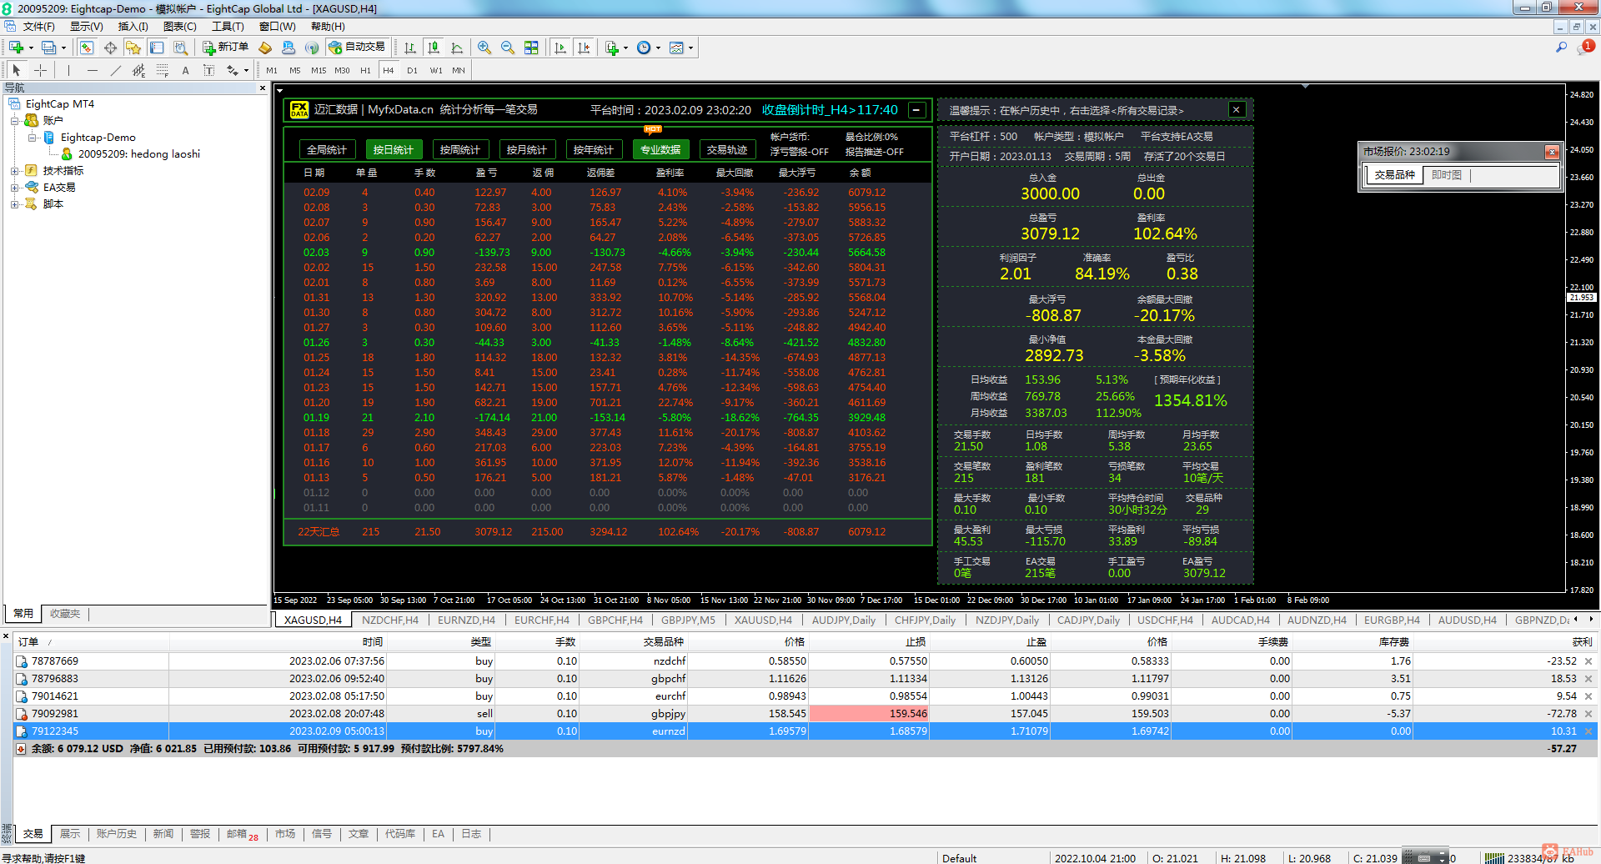The height and width of the screenshot is (864, 1601).
Task: Open the Profiles toolbar icon
Action: pyautogui.click(x=49, y=48)
